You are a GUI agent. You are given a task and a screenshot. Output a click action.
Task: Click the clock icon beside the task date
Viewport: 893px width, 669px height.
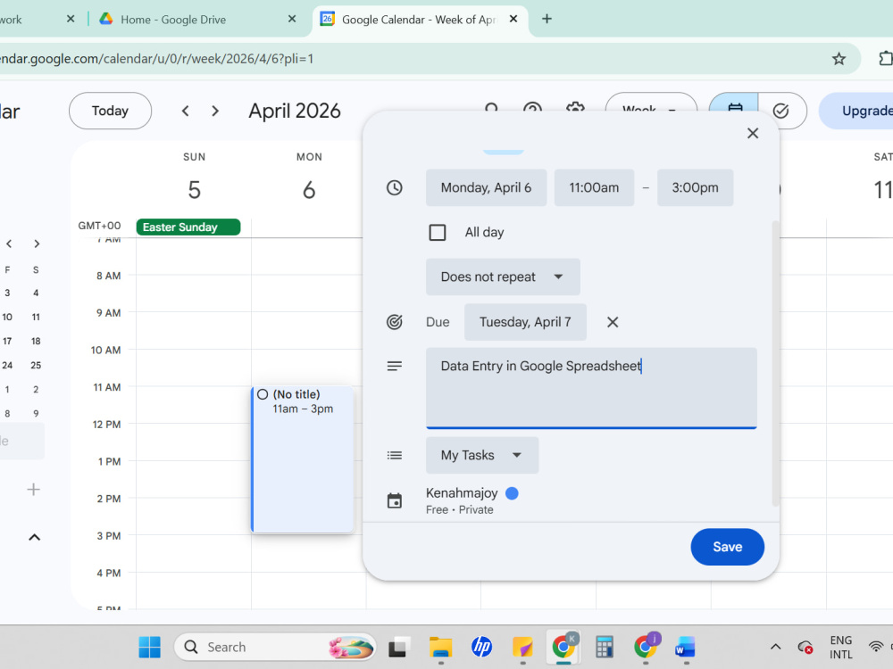click(394, 187)
